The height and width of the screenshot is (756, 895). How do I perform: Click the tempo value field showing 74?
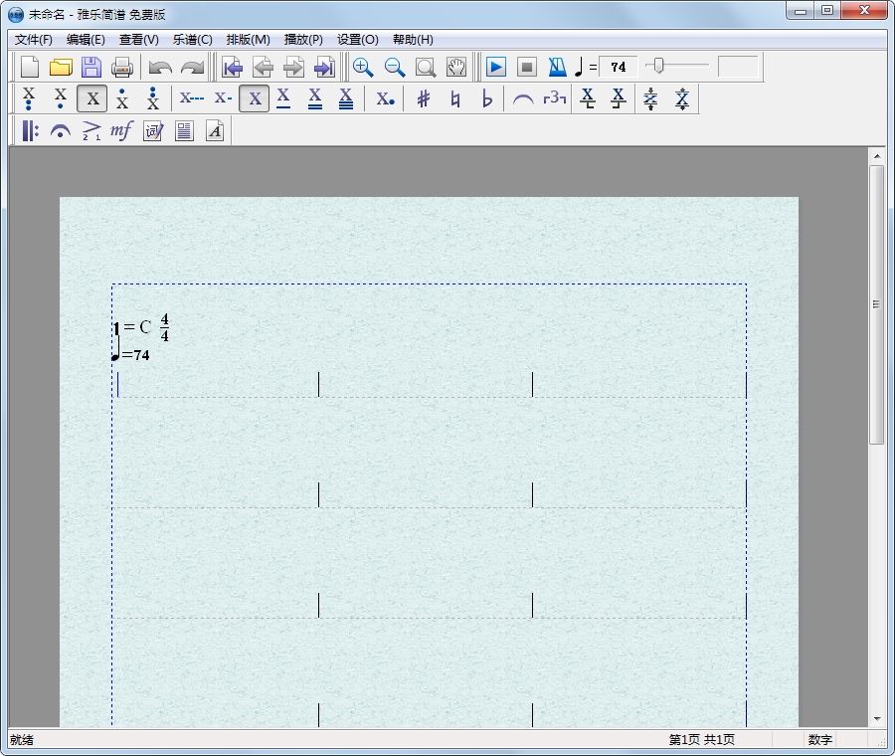619,67
